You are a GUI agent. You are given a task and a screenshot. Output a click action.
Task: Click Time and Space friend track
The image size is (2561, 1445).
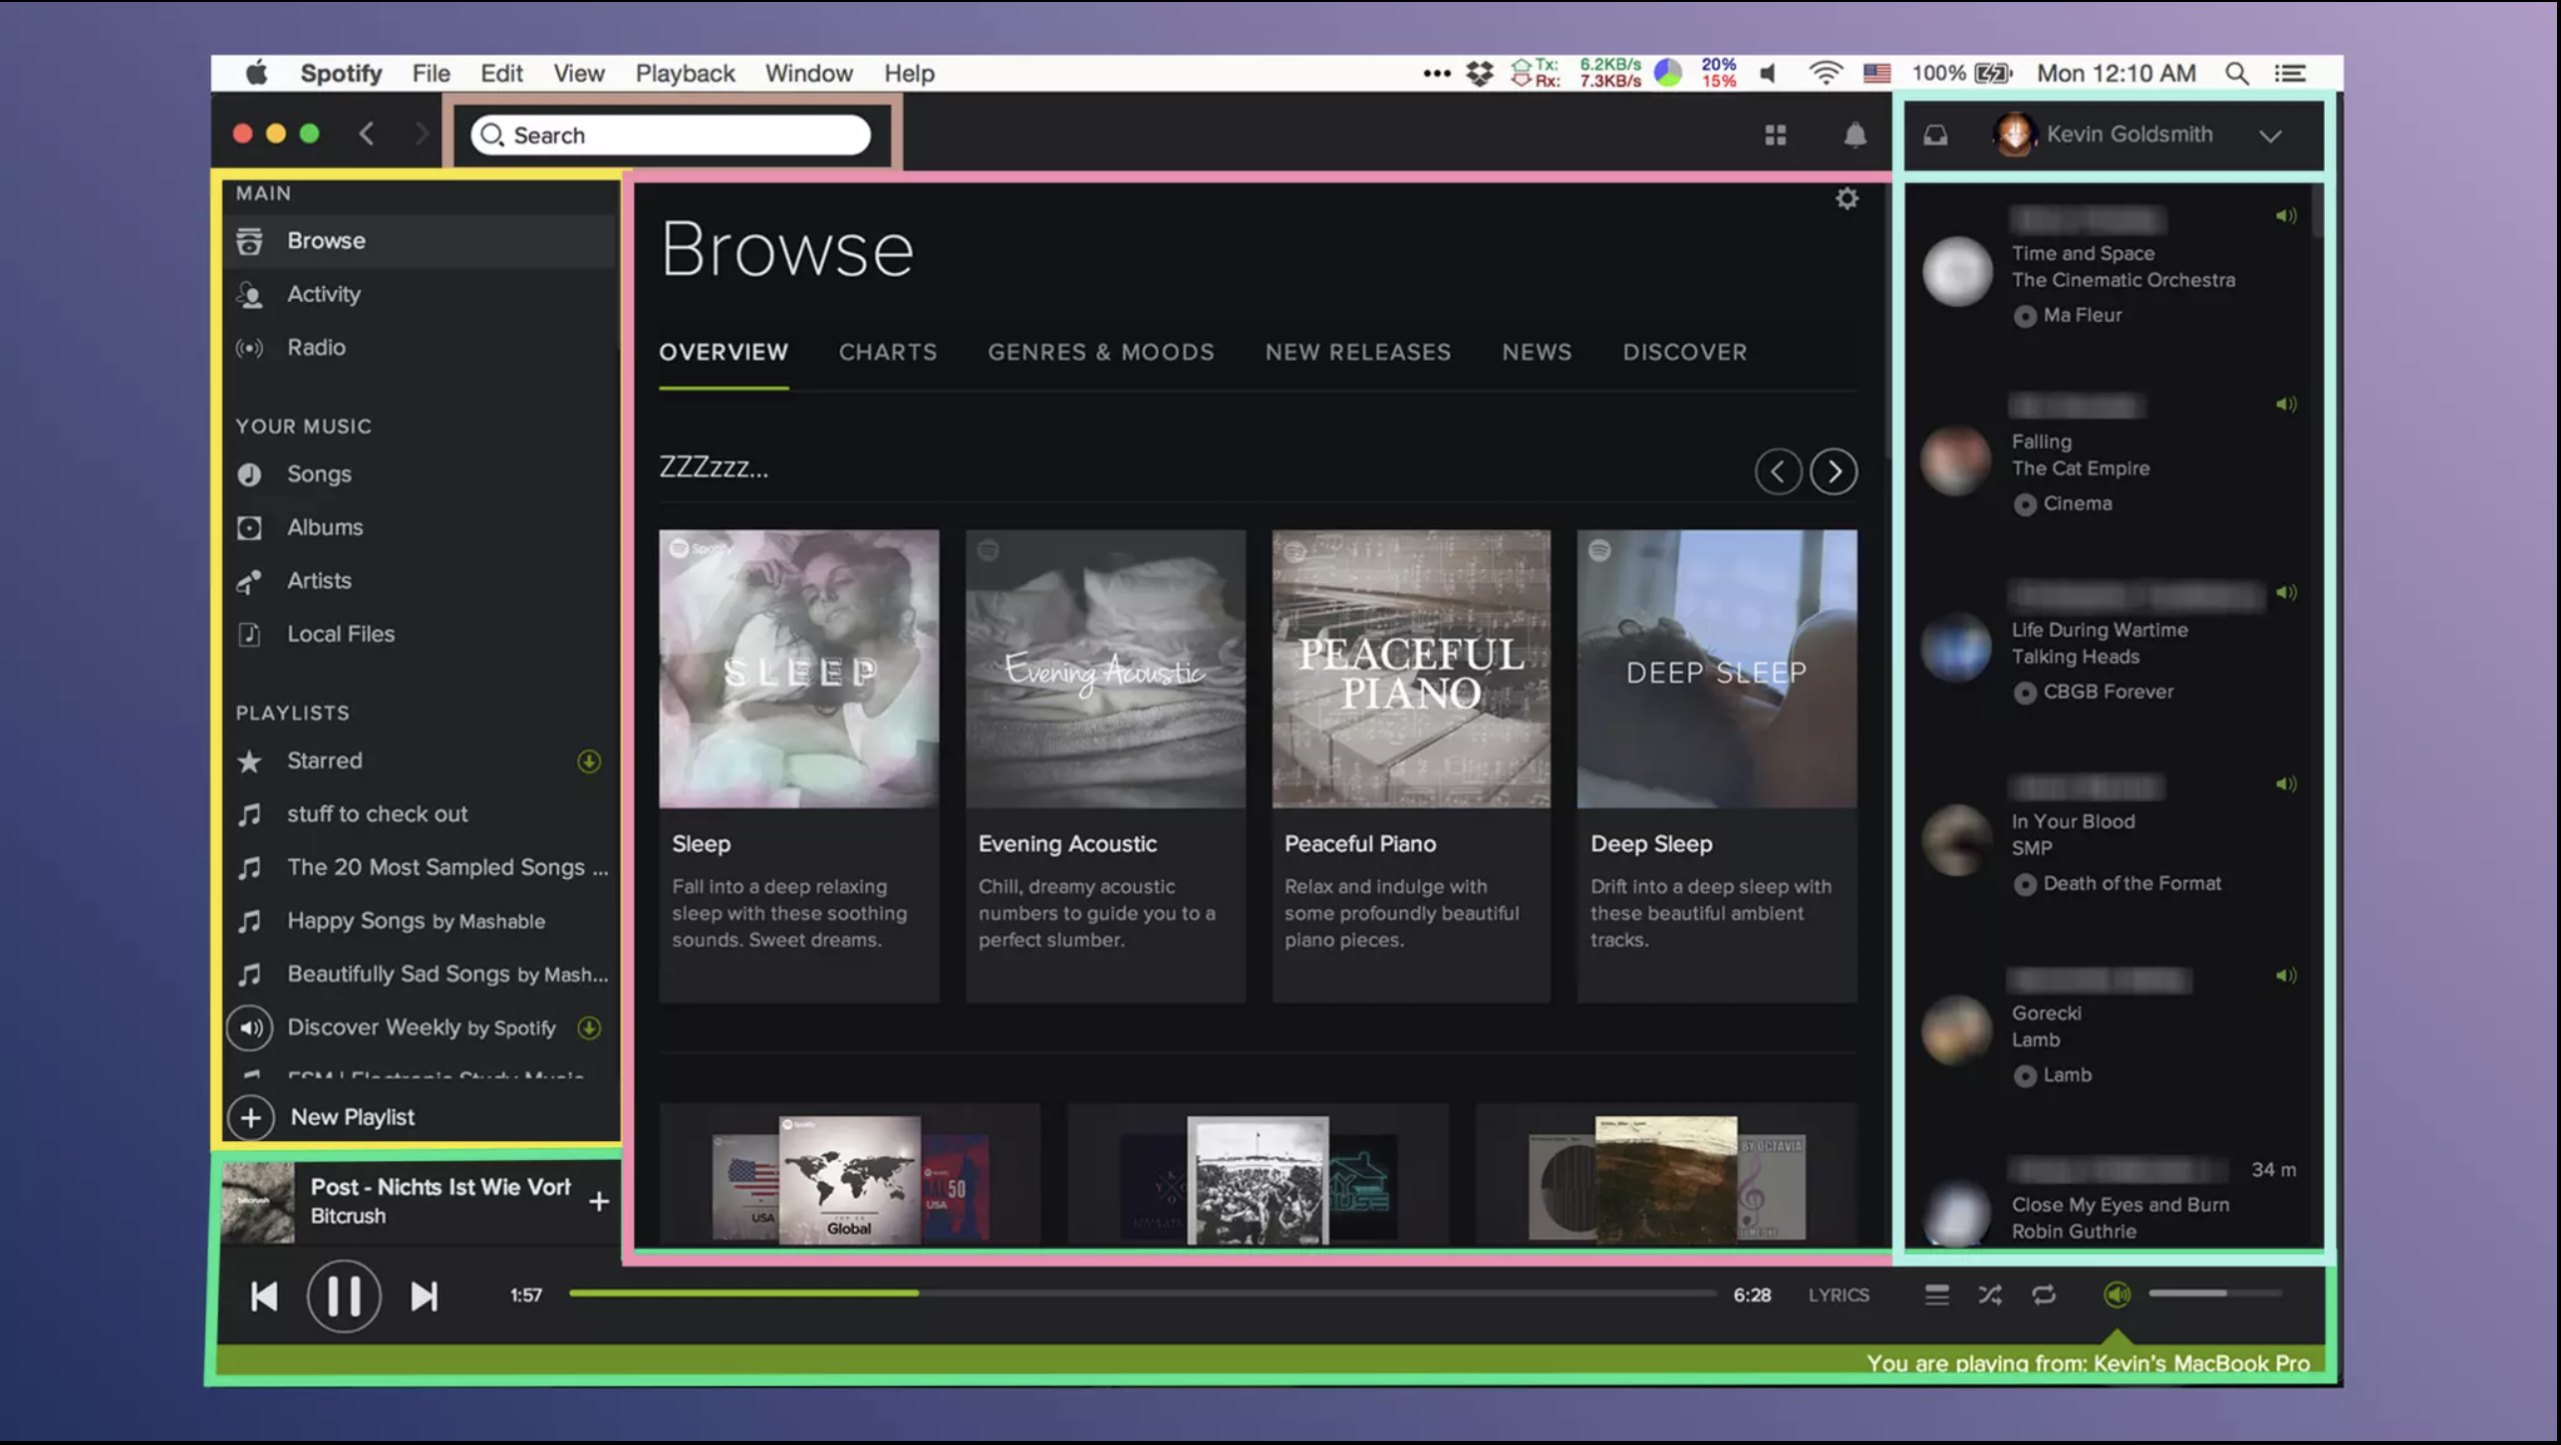coord(2083,253)
